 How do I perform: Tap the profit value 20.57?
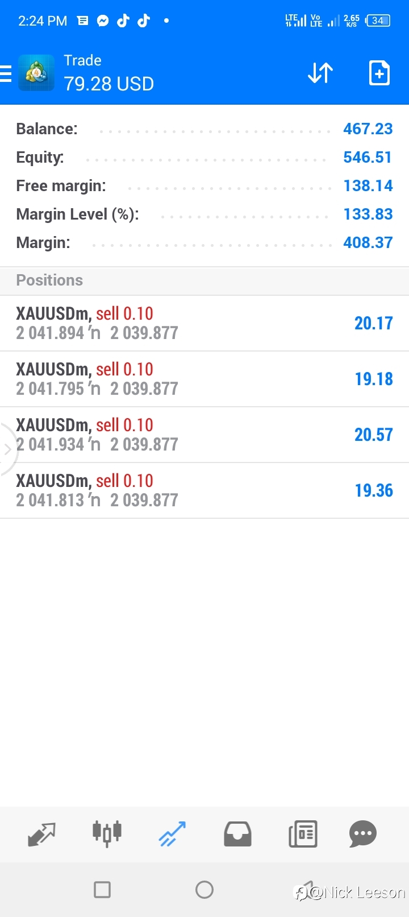click(x=374, y=435)
